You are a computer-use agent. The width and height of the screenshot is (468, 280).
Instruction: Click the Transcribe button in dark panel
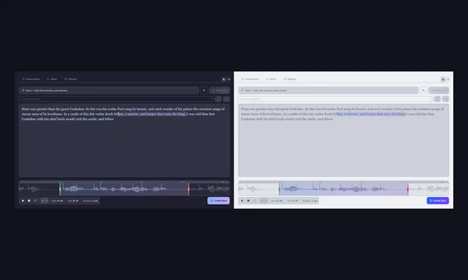click(219, 91)
